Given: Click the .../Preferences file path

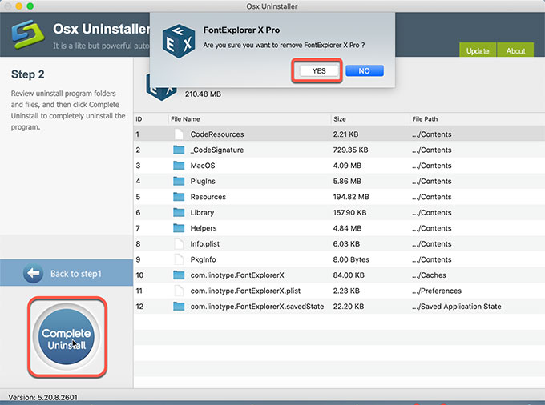Looking at the screenshot, I should [437, 291].
